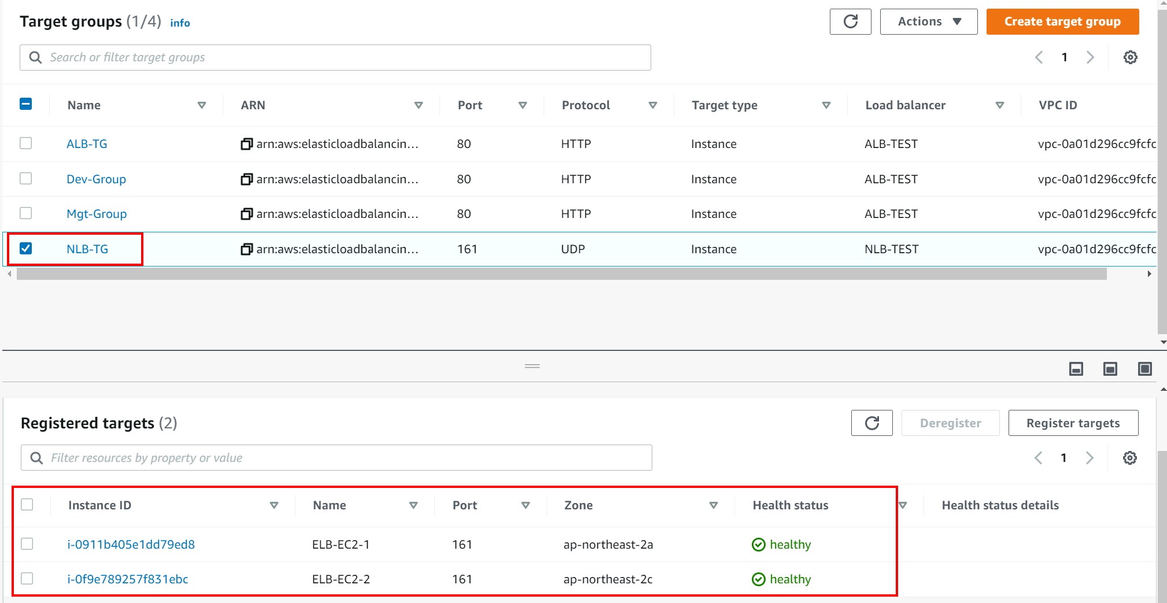1167x603 pixels.
Task: Select the Mgt-Group checkbox
Action: click(26, 213)
